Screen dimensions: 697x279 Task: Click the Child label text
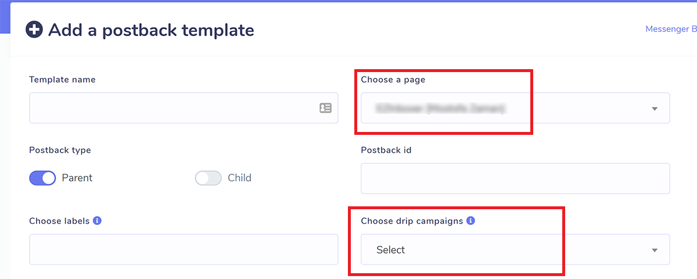click(x=239, y=178)
